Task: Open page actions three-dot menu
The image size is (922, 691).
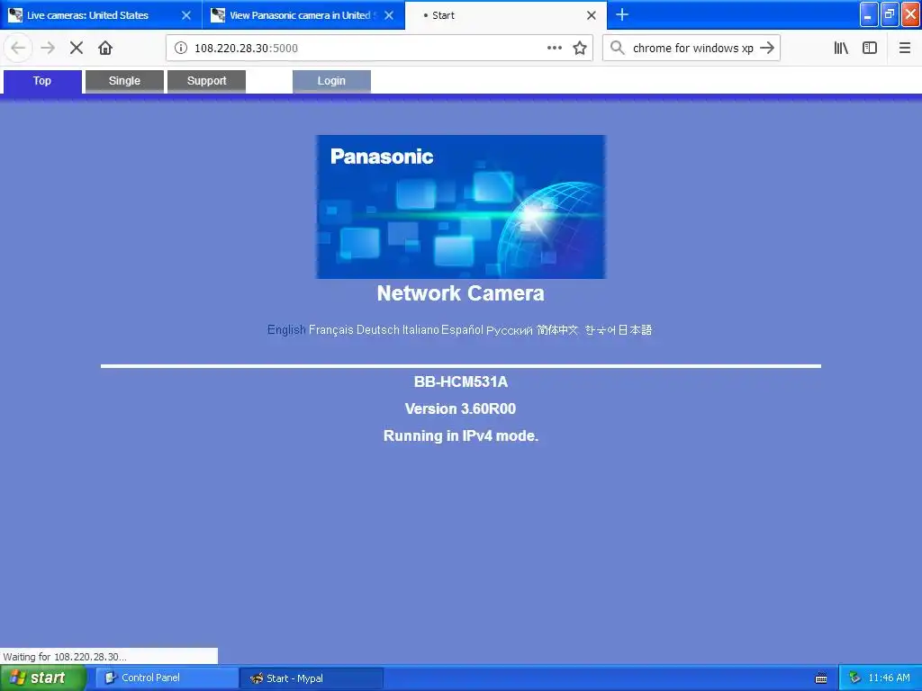Action: pos(555,49)
